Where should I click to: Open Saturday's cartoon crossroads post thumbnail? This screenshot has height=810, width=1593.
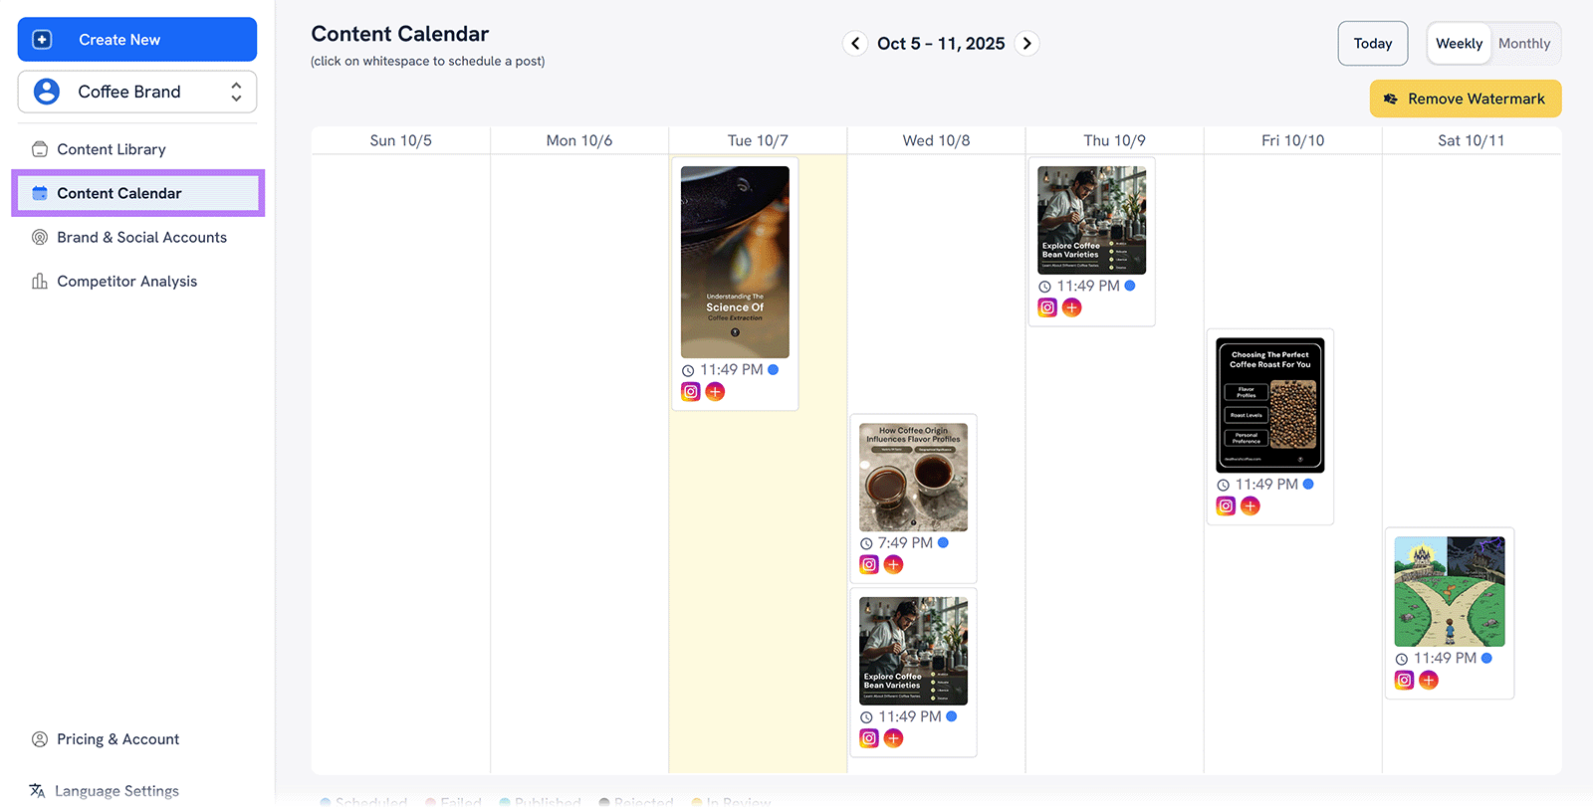[x=1450, y=591]
